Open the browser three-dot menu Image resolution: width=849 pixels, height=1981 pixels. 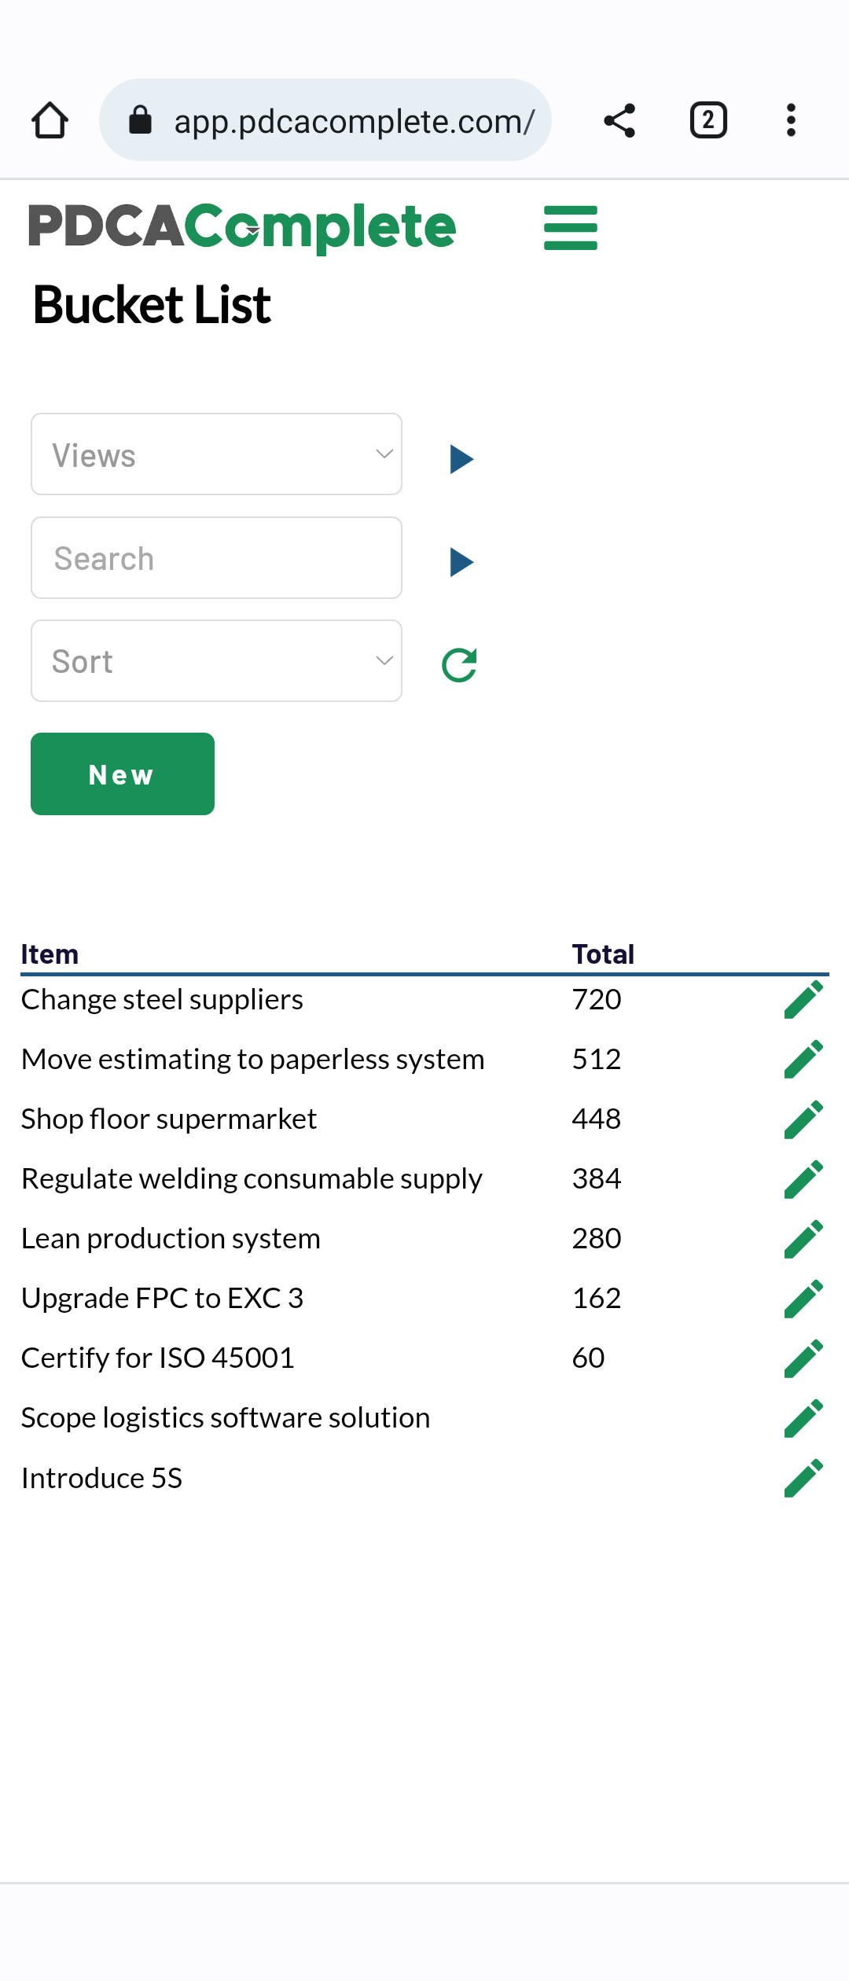(791, 120)
